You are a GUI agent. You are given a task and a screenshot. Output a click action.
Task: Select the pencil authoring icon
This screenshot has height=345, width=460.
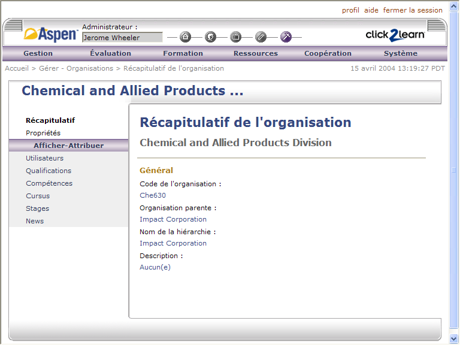pyautogui.click(x=261, y=37)
